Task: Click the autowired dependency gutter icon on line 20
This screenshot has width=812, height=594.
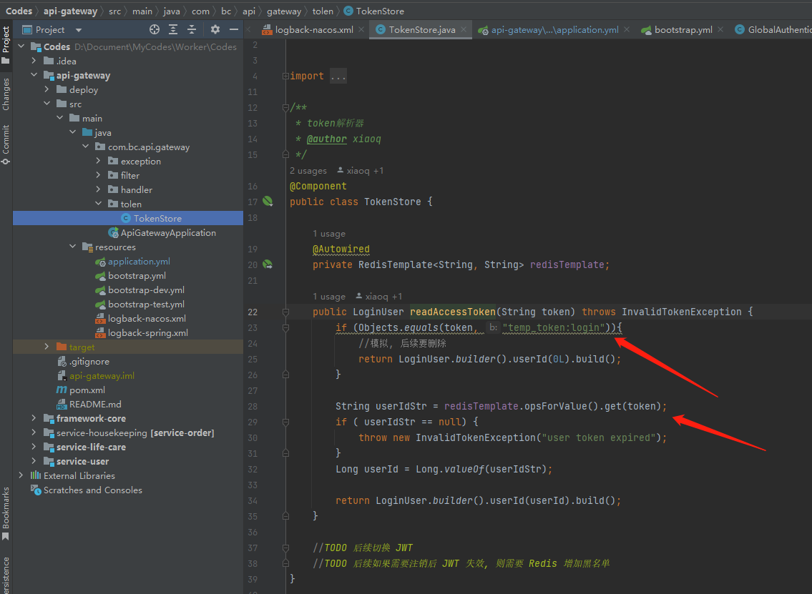Action: click(268, 264)
